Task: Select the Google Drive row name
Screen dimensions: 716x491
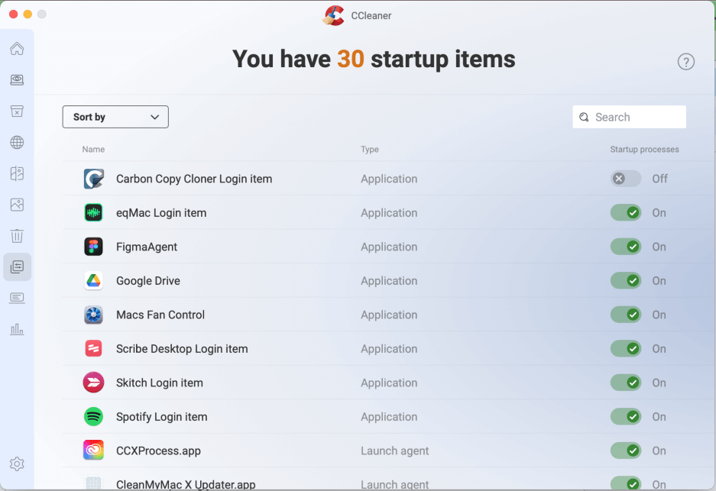Action: point(148,281)
